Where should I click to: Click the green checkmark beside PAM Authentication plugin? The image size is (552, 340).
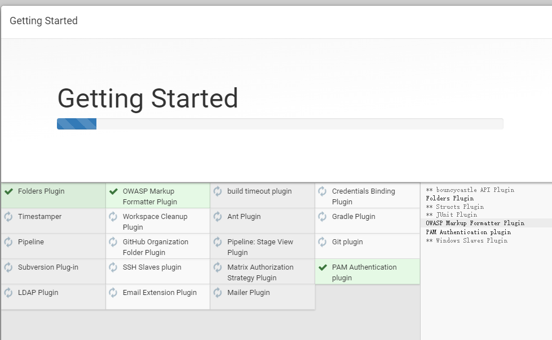[323, 267]
